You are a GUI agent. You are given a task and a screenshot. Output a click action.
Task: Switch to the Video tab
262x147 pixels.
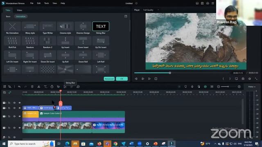(19, 10)
